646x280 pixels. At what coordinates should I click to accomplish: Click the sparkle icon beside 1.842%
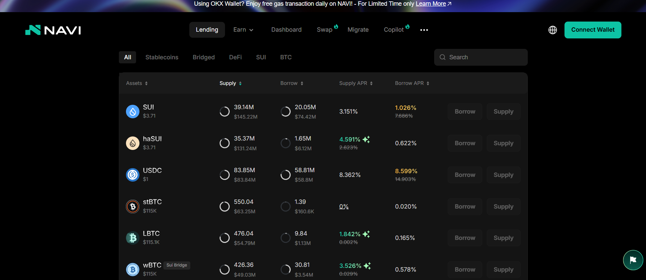click(x=366, y=234)
